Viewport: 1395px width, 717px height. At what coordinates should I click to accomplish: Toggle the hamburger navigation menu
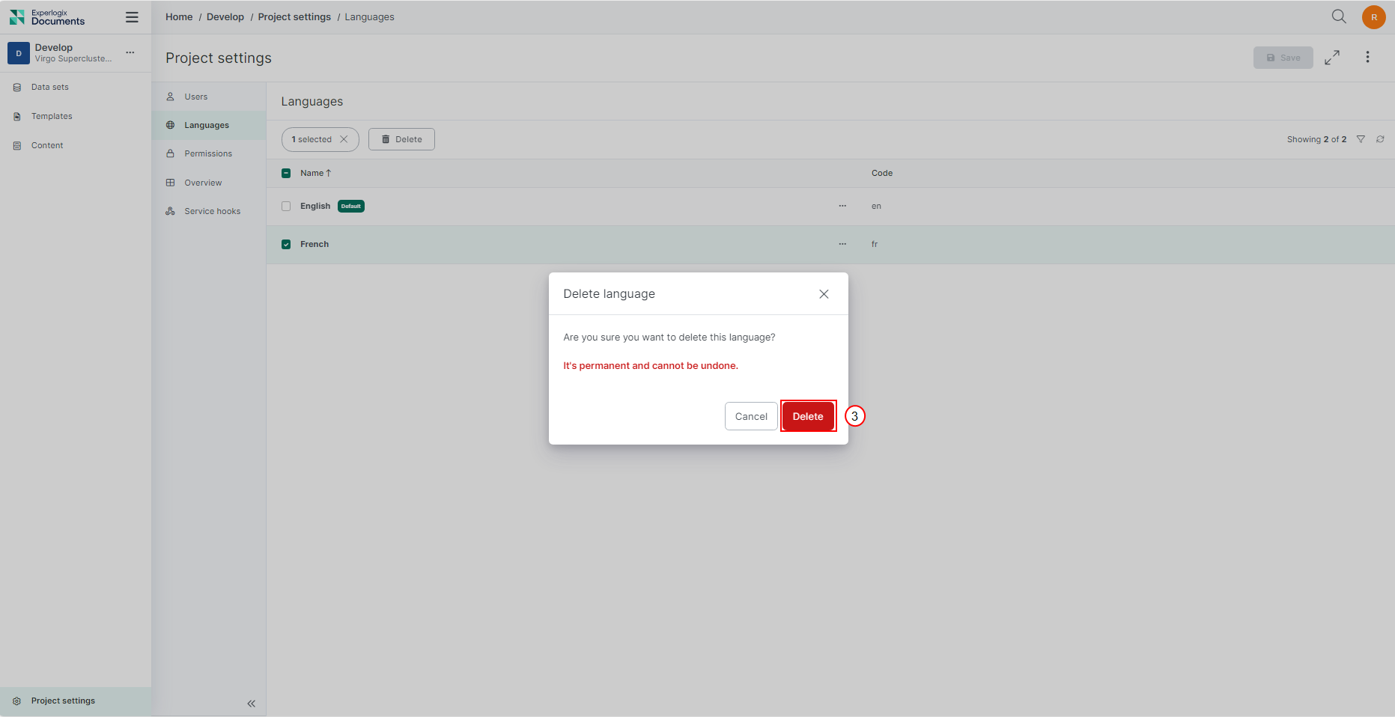pos(132,17)
